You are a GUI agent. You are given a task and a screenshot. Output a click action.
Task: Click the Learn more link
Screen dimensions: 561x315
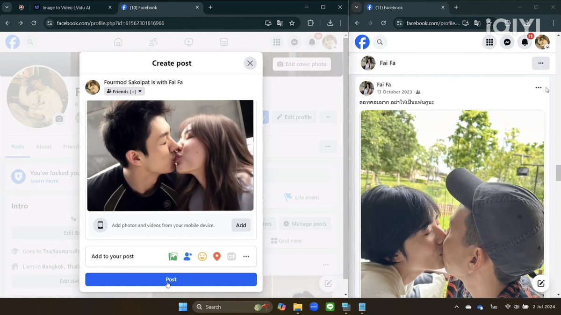pos(44,181)
